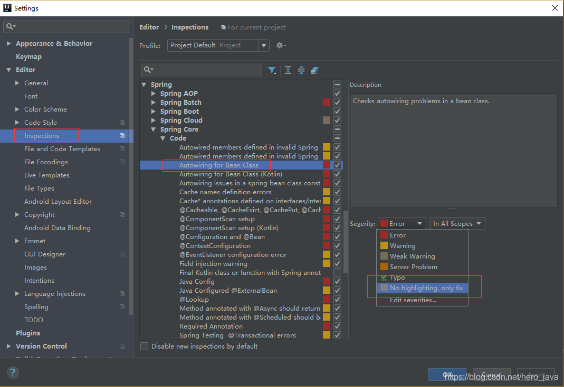Open the Severity Error dropdown
564x387 pixels.
pos(402,224)
